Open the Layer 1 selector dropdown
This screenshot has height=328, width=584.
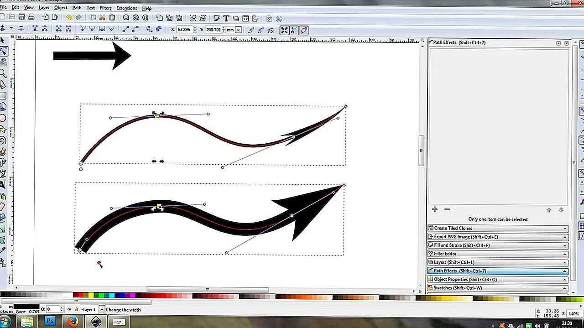tap(102, 309)
